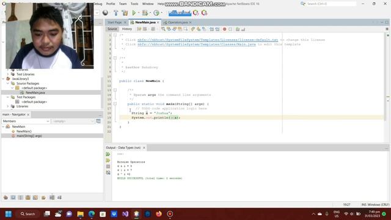Viewport: 391px width, 220px height.
Task: Open the Run Project dropdown arrow
Action: pos(139,13)
